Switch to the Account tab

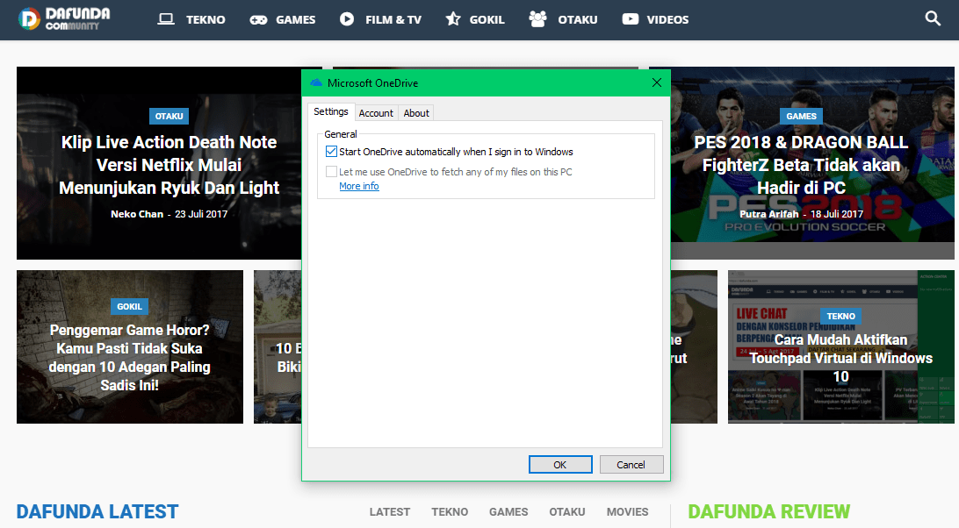click(376, 113)
